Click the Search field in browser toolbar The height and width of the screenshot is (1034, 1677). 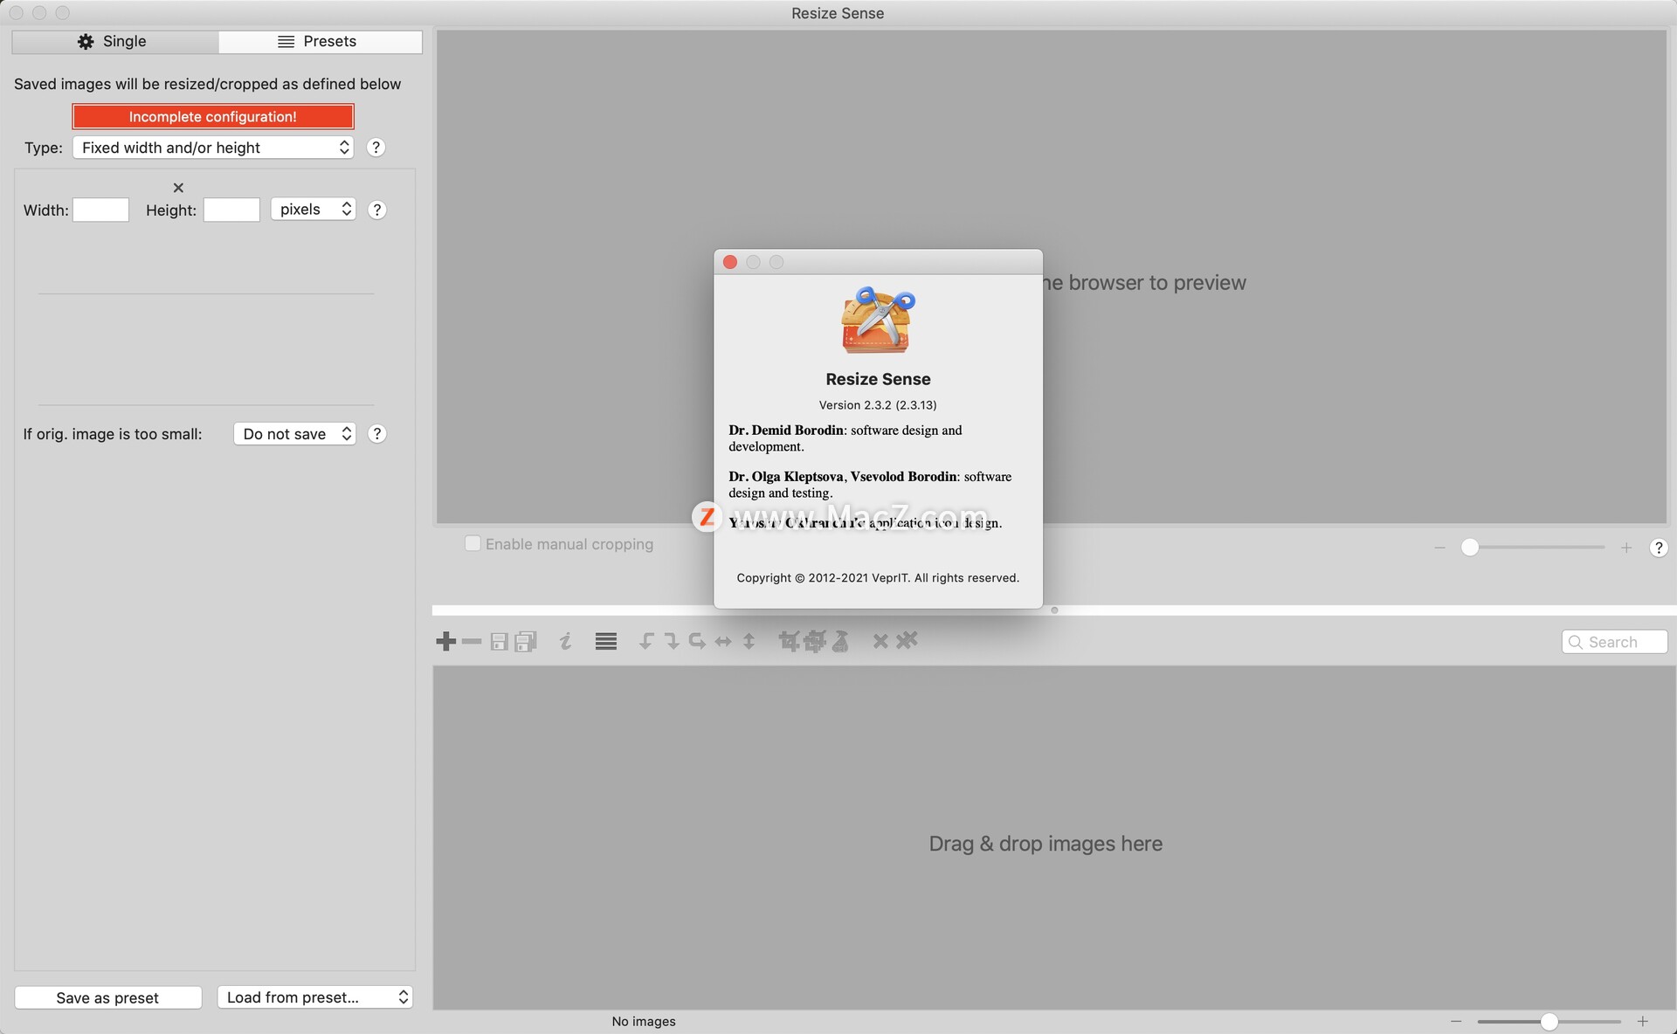point(1614,642)
